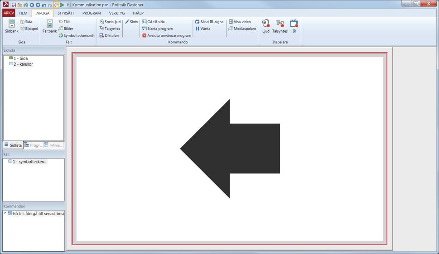Undo last action with undo arrow
This screenshot has width=439, height=254.
point(44,5)
